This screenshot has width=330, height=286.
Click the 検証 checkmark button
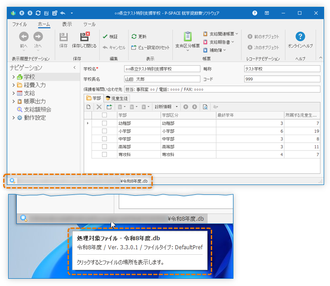110,37
